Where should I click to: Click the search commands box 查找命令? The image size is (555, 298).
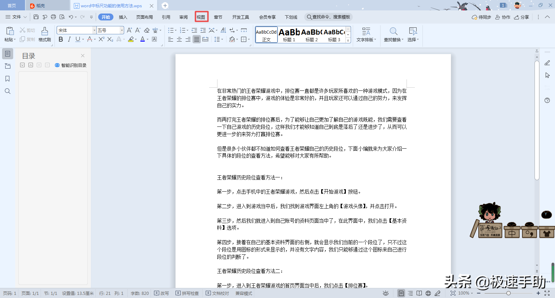328,17
